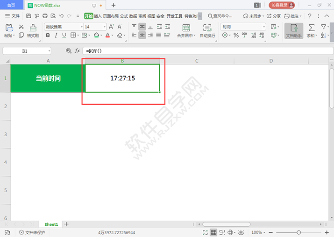
Task: Decrease indent icon
Action: coord(159,27)
